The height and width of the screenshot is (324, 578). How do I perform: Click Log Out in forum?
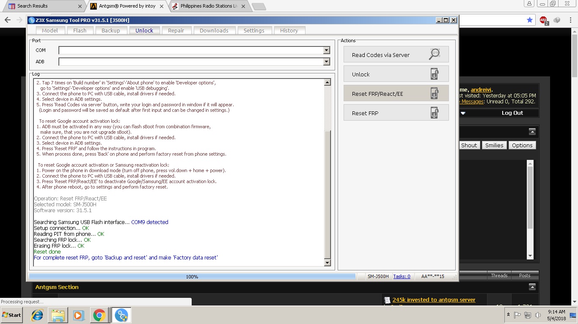pyautogui.click(x=512, y=113)
